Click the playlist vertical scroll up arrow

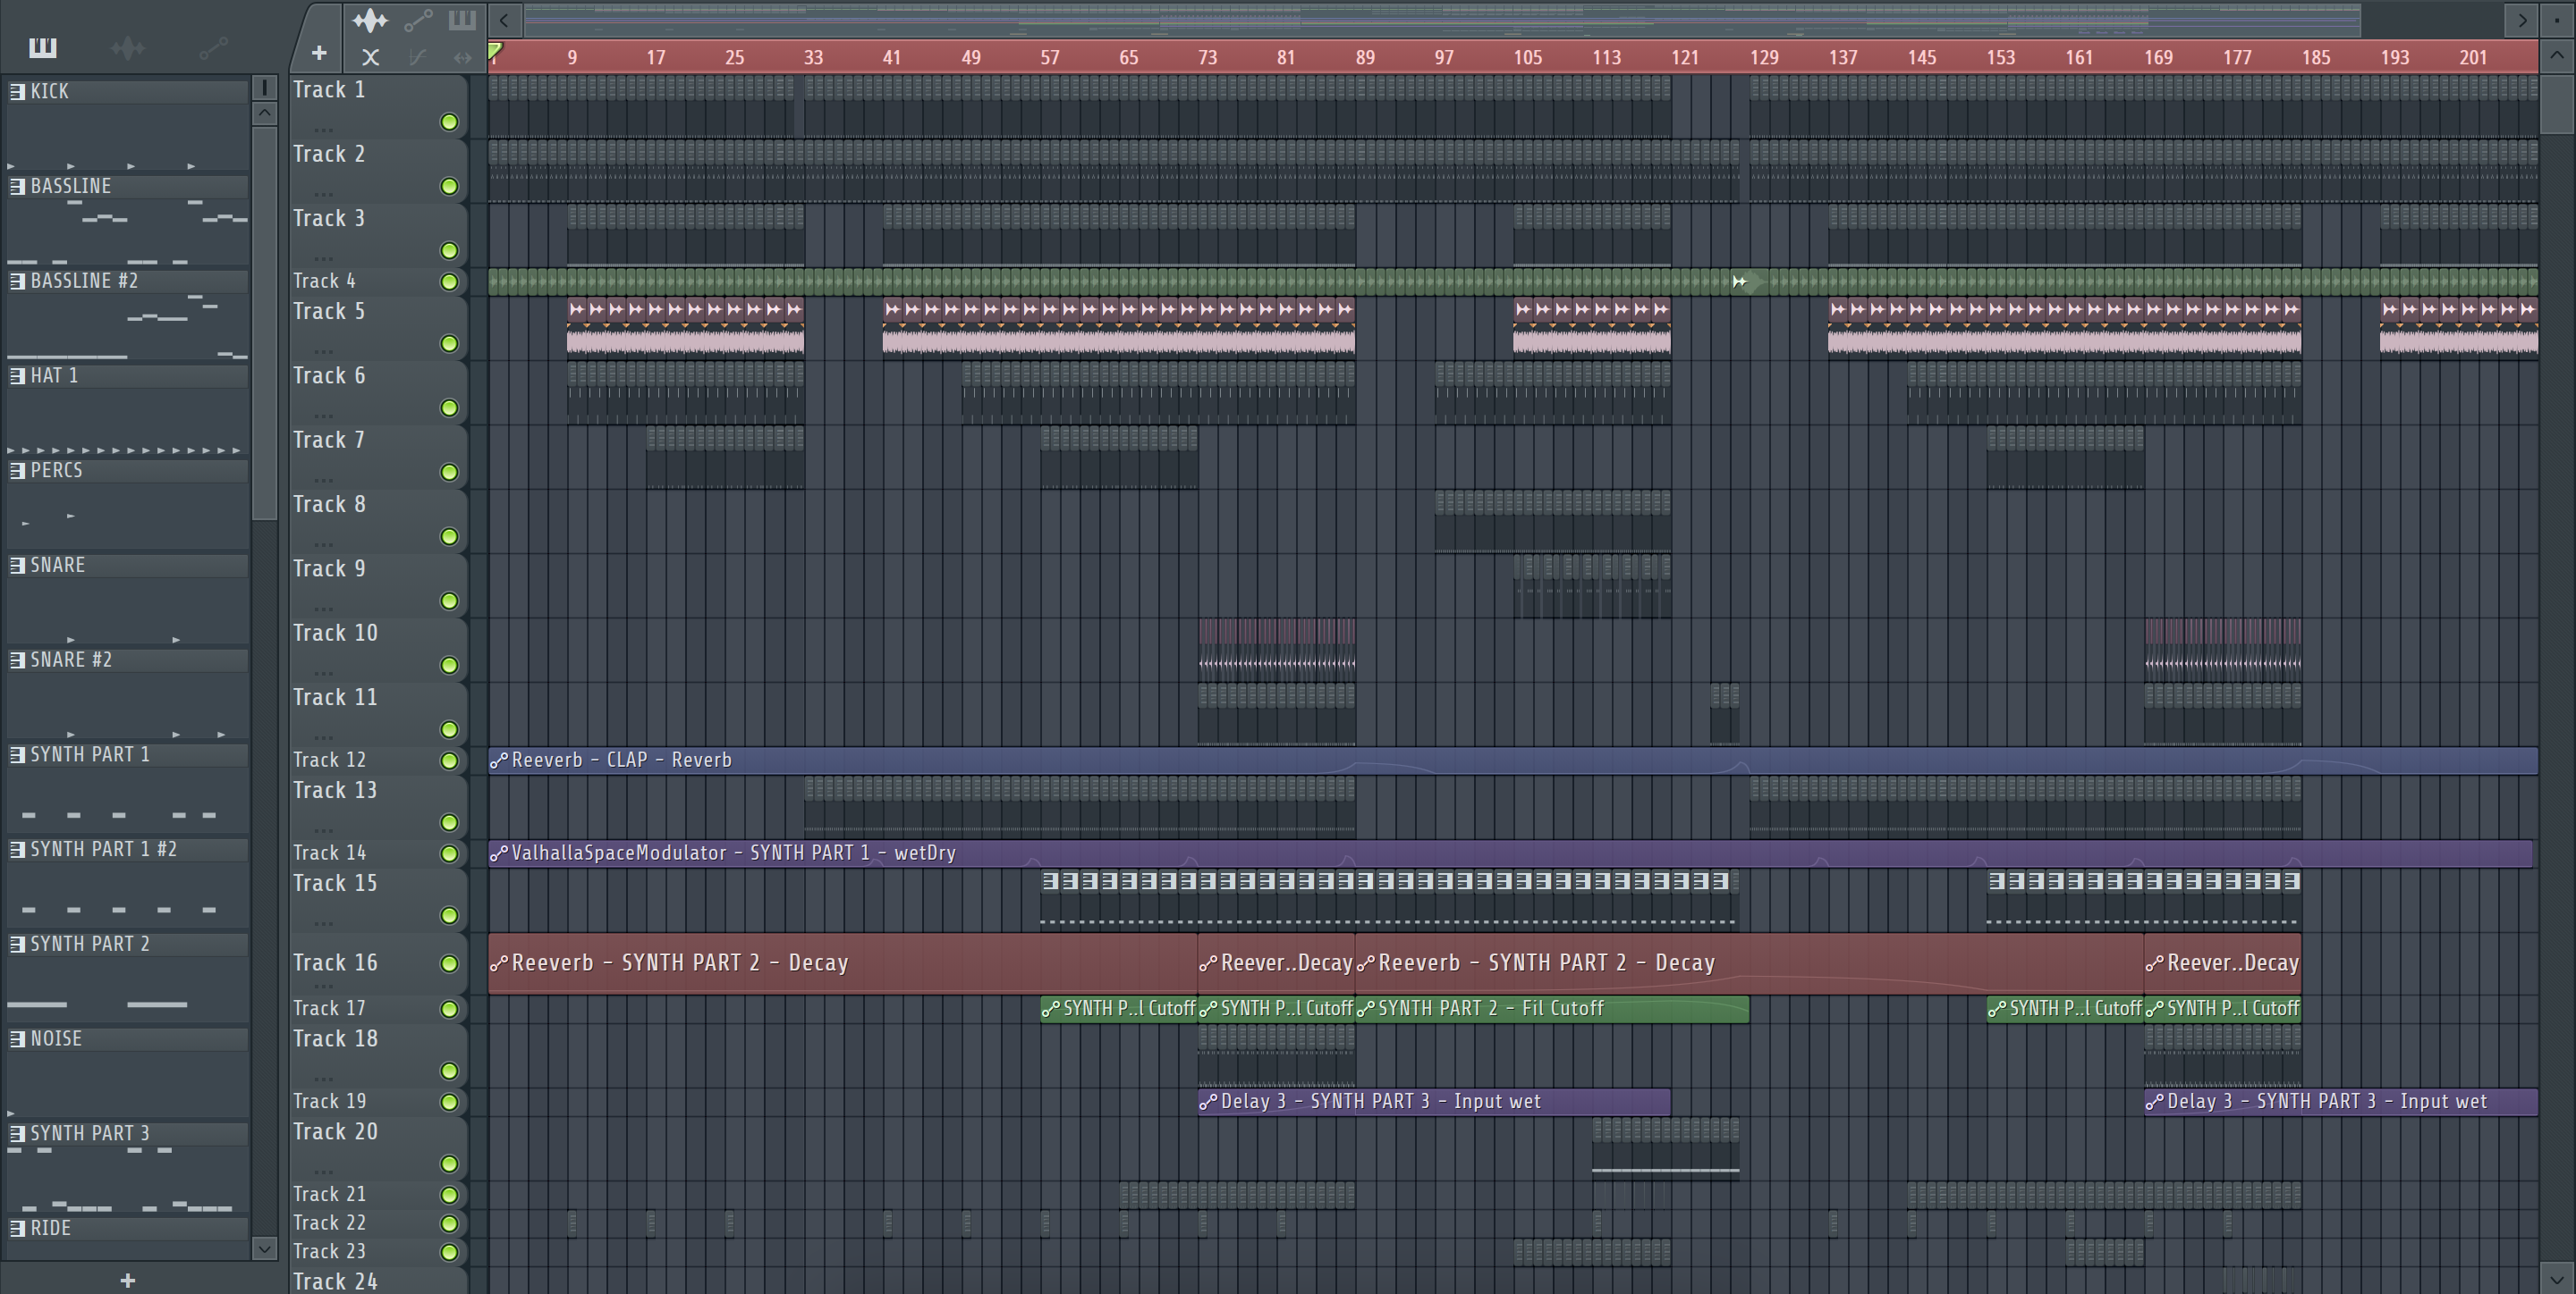(x=2557, y=55)
